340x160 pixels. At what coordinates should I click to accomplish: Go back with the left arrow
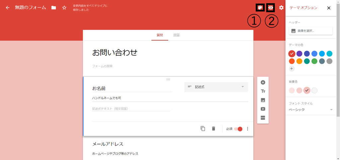pos(8,8)
